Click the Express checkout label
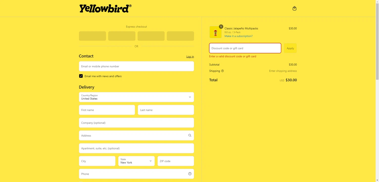 point(136,27)
